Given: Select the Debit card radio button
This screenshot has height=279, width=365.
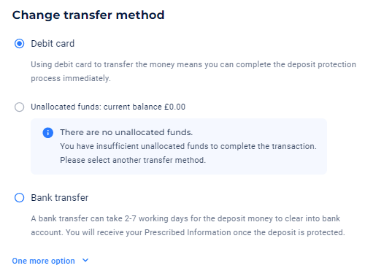Looking at the screenshot, I should [19, 44].
